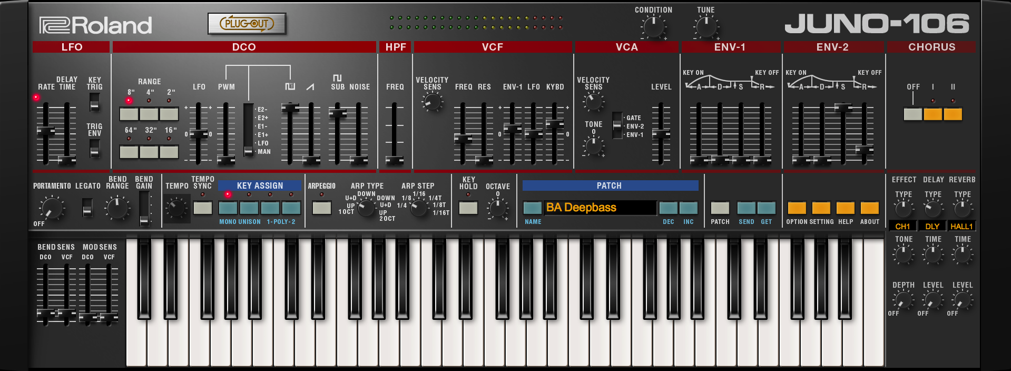Select the DCO 16" range button

(169, 152)
